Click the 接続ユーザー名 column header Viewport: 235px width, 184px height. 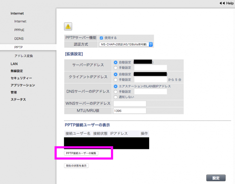click(x=78, y=134)
